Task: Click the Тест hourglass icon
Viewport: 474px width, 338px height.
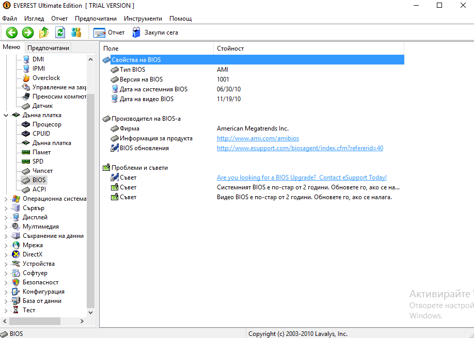Action: 15,310
